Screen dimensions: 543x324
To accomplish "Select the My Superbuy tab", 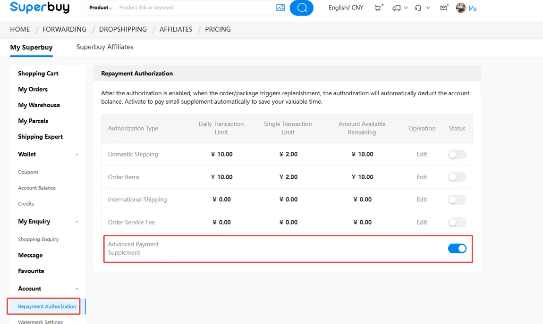I will point(31,47).
